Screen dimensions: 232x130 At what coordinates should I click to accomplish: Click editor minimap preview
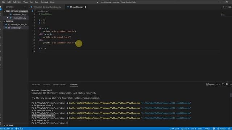coord(223,15)
